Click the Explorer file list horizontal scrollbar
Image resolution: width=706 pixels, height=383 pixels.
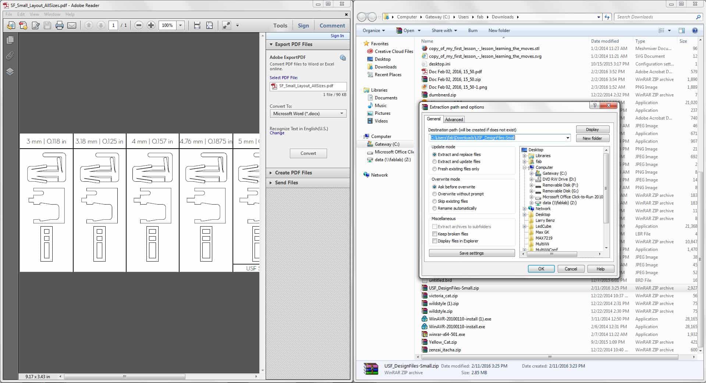(550, 357)
